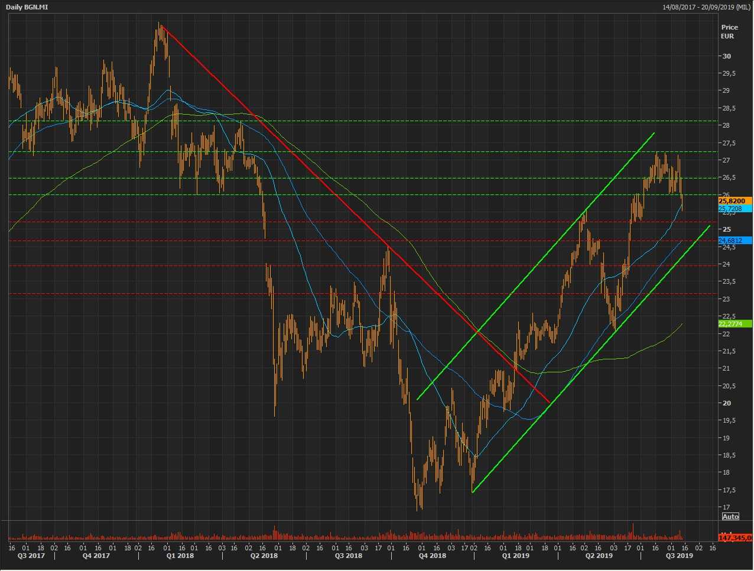Image resolution: width=754 pixels, height=571 pixels.
Task: Click the 28,5 price axis label
Action: click(x=729, y=108)
